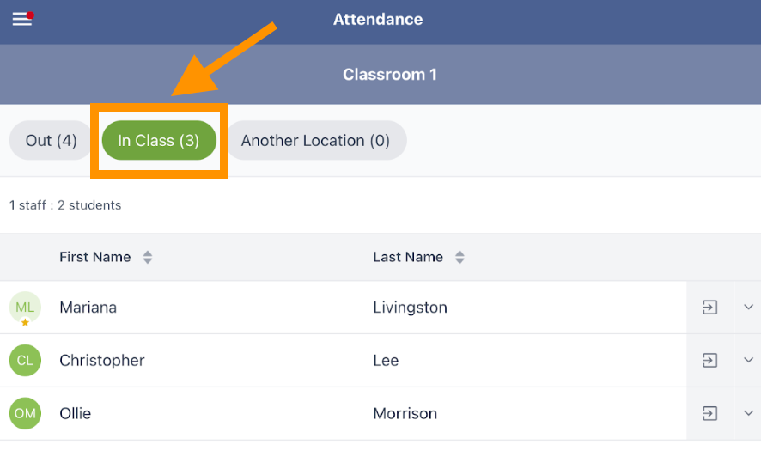Expand the chevron for Ollie Morrison's row
Viewport: 761px width, 469px height.
748,414
